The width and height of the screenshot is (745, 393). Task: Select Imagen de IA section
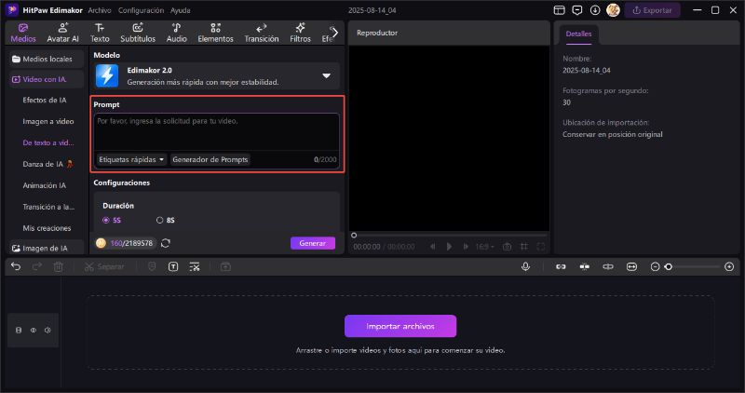pos(46,248)
